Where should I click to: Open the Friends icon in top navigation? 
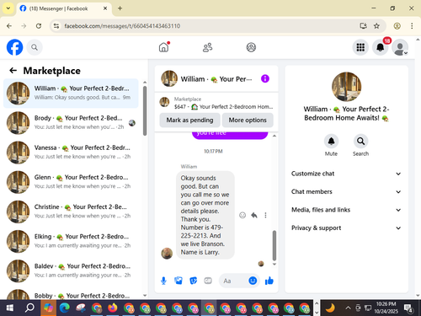point(207,47)
